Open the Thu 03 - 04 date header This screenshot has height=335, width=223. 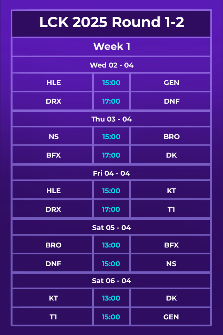coord(111,119)
